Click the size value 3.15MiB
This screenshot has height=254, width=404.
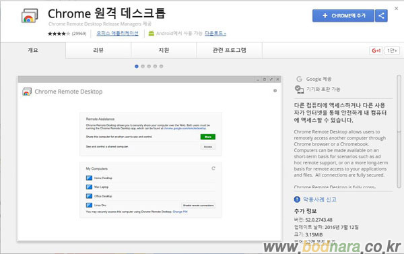tap(314, 234)
